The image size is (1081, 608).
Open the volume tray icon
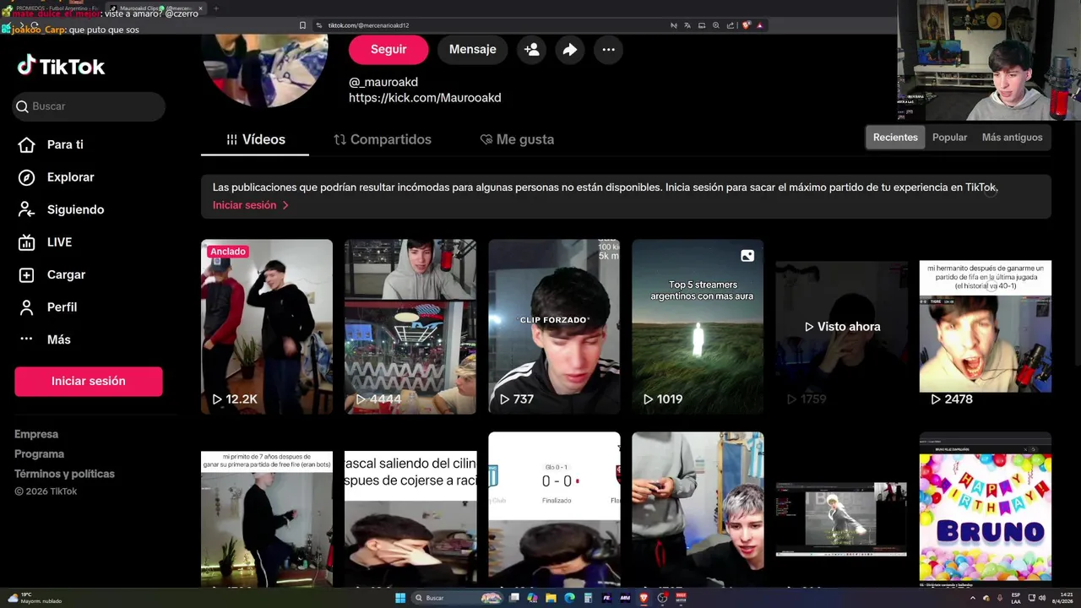pyautogui.click(x=1042, y=598)
